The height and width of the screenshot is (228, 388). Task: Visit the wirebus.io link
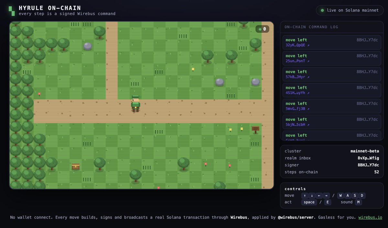[x=370, y=217]
